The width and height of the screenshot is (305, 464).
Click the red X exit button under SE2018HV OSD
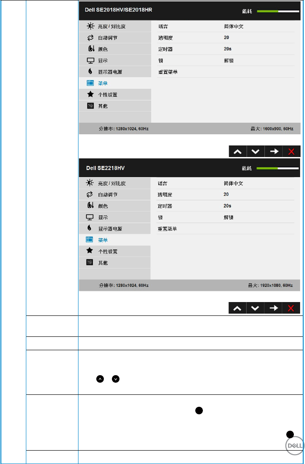pos(291,152)
